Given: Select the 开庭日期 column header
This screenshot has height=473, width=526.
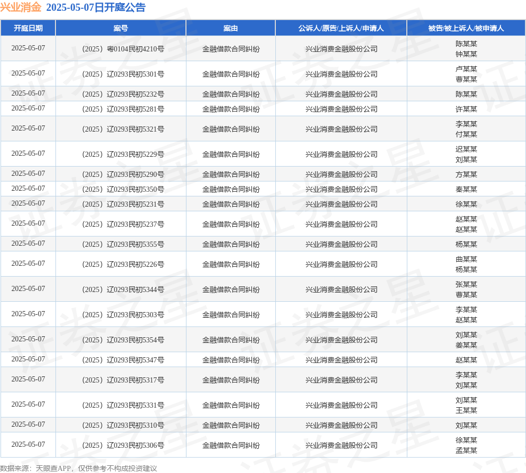Looking at the screenshot, I should point(28,28).
